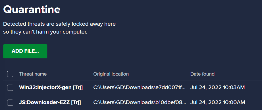Sort by the Threat name column header
262x110 pixels.
pyautogui.click(x=33, y=74)
